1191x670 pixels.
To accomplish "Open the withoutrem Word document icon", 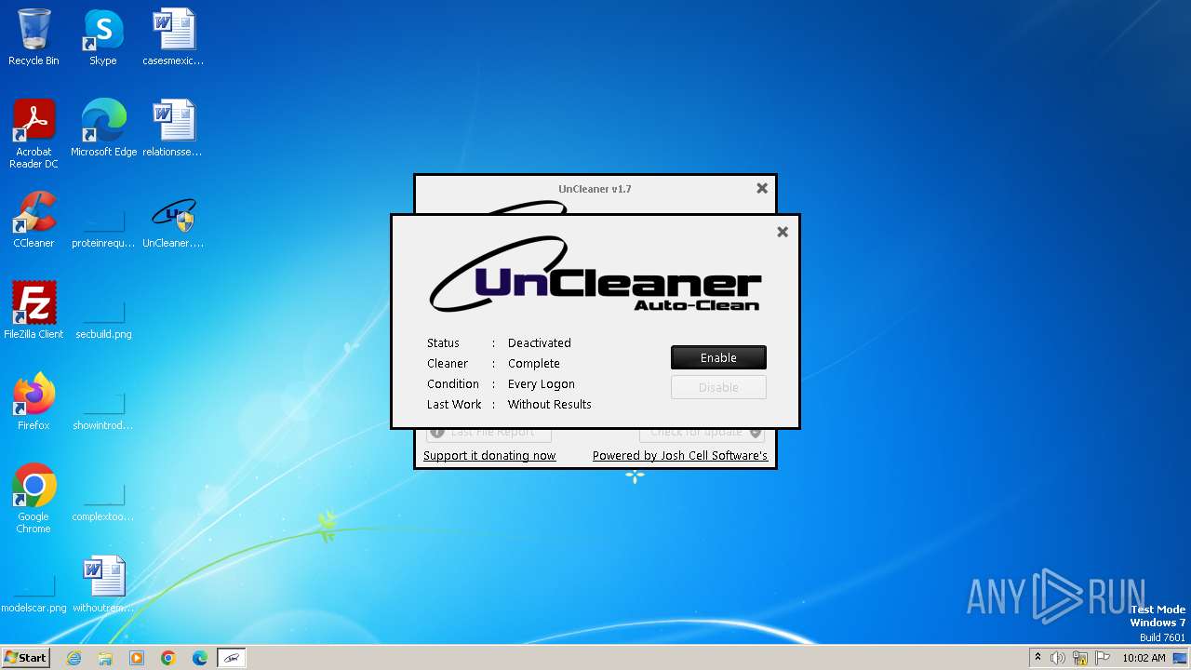I will pos(103,583).
